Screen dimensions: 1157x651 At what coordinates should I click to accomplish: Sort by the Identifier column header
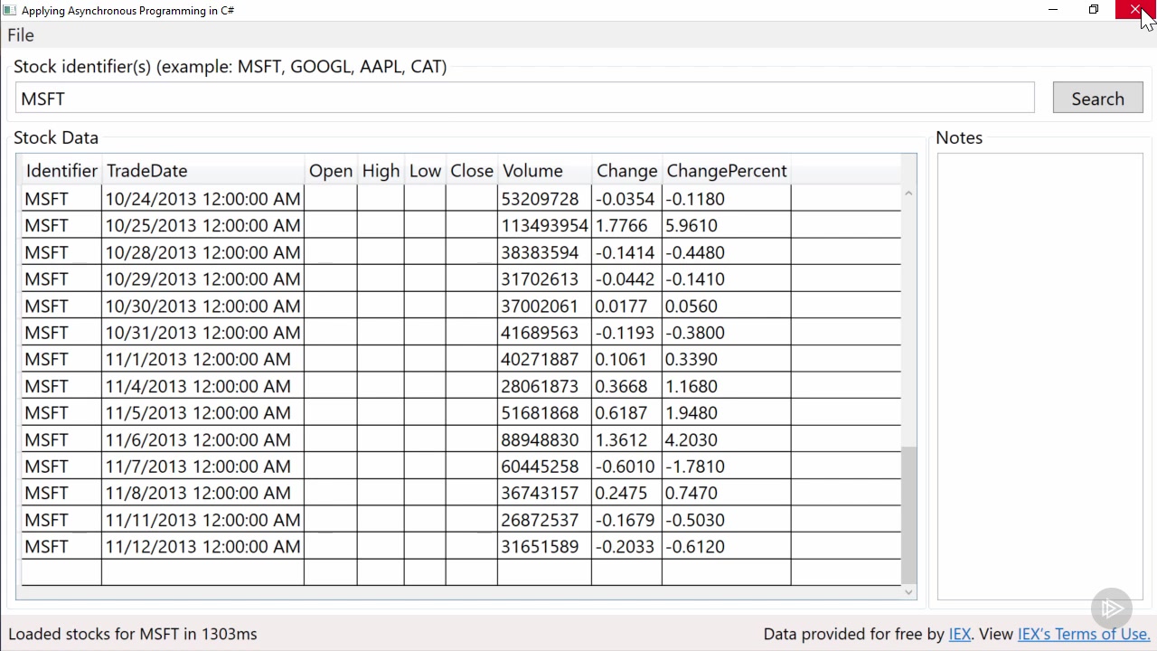coord(61,171)
